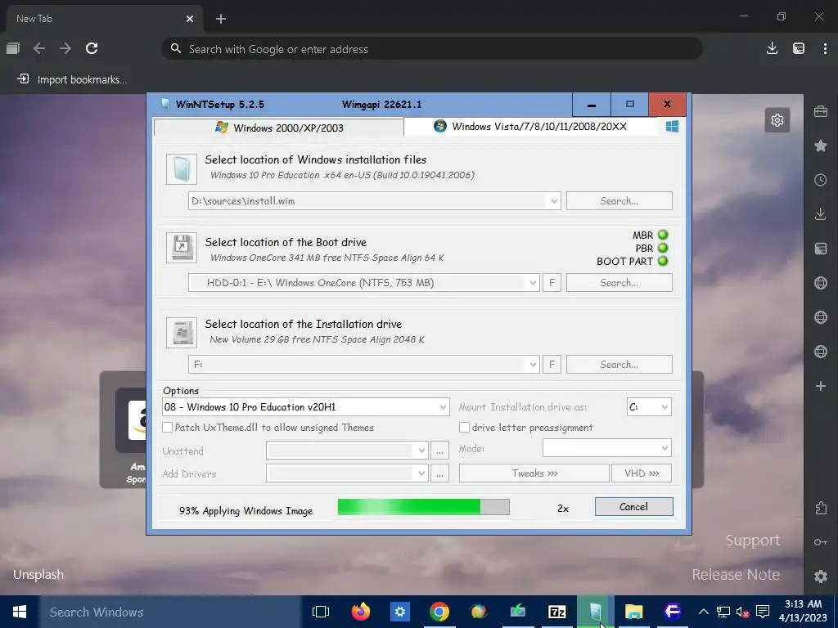Screen dimensions: 838x628
Task: Close the New Tab tab
Action: (x=189, y=19)
